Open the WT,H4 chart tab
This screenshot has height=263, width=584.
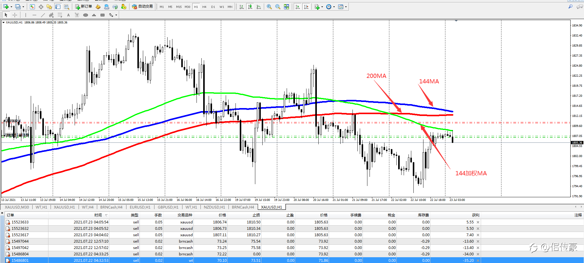[88, 207]
